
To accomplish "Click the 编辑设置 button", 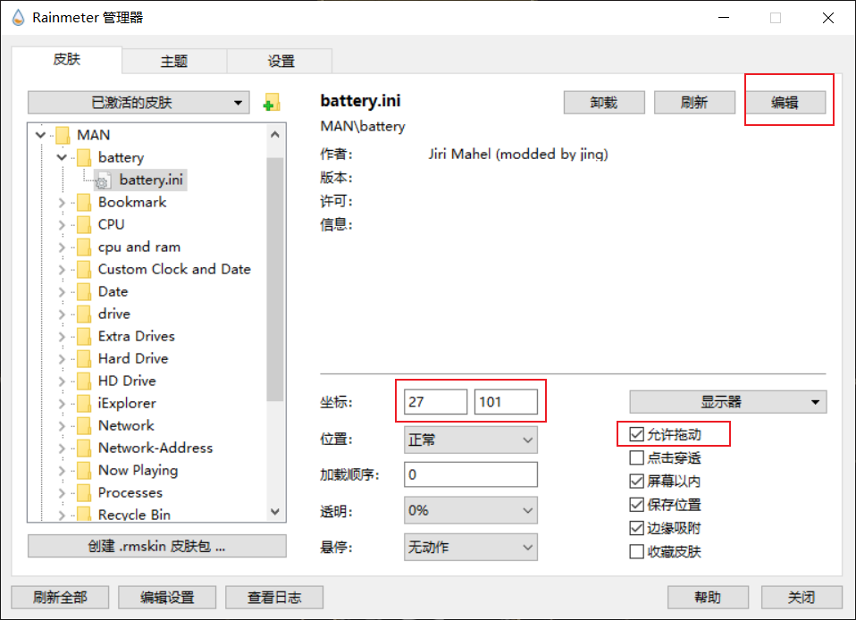I will (167, 598).
